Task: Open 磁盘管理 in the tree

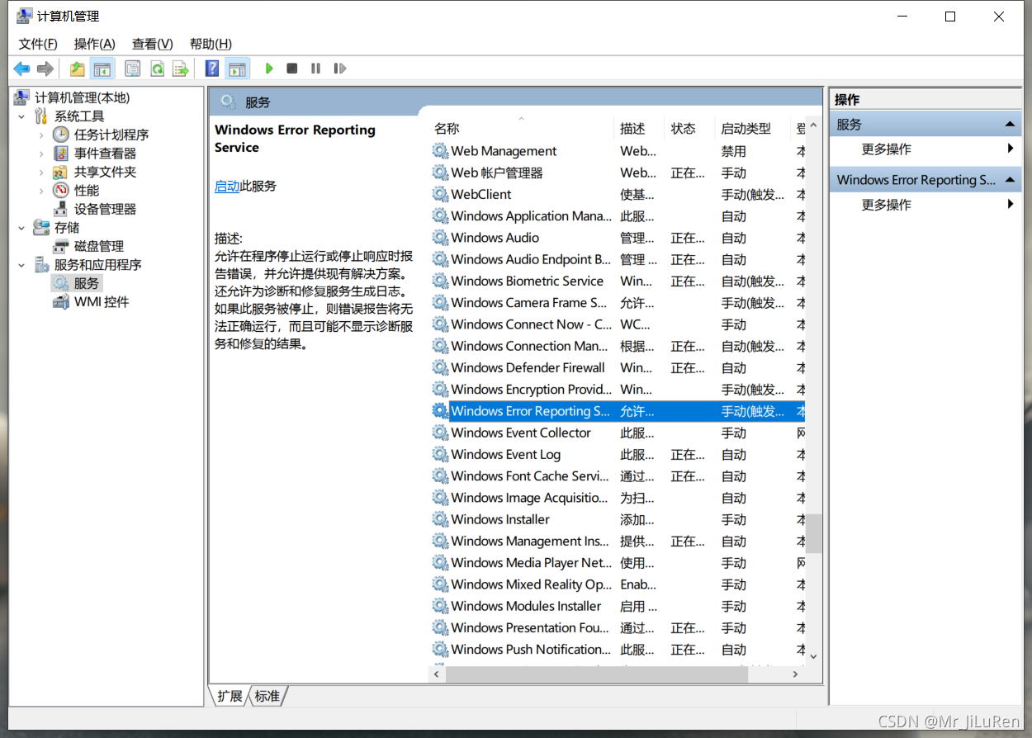Action: point(99,246)
